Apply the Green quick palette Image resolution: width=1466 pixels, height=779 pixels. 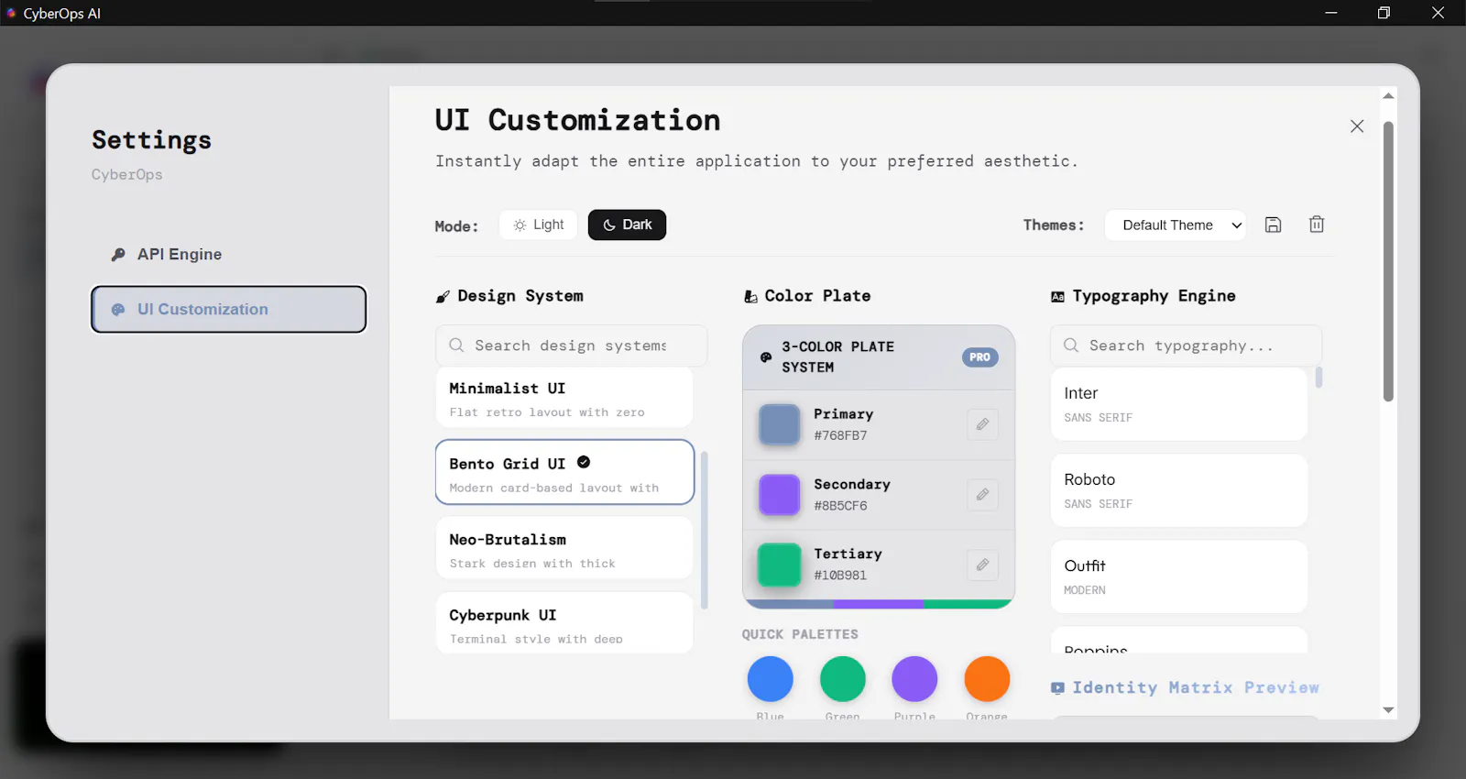[x=842, y=679]
